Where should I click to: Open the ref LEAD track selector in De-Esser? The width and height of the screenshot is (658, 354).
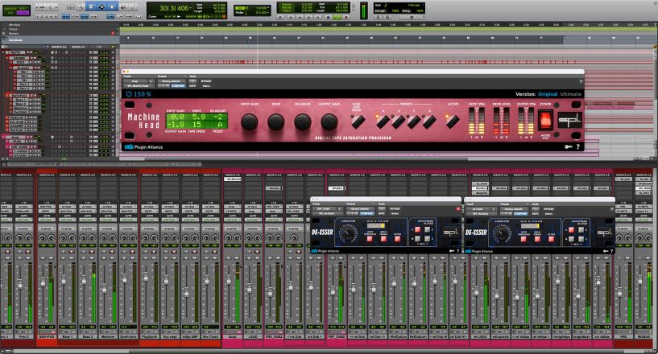coord(479,209)
